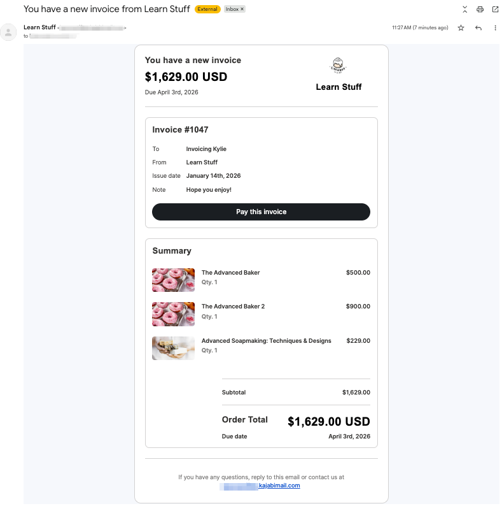Click the sender's profile avatar
This screenshot has width=502, height=513.
pyautogui.click(x=10, y=32)
